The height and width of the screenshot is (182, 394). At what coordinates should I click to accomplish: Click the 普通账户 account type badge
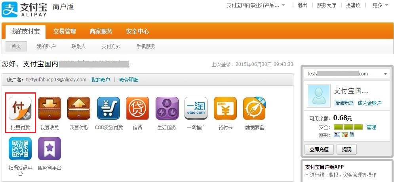344,103
